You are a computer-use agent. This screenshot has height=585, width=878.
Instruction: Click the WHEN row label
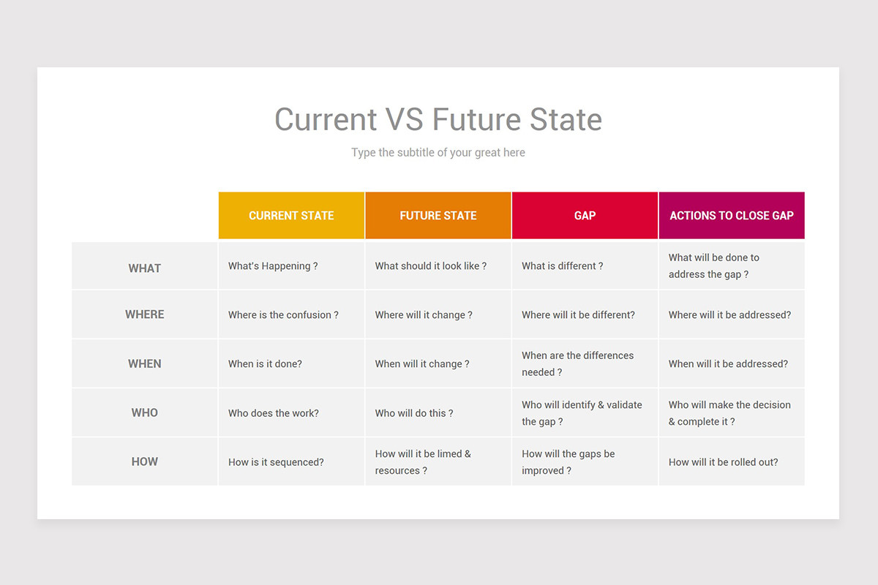(145, 363)
